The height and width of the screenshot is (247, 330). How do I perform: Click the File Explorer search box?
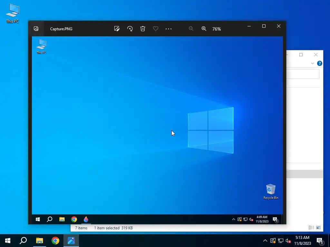(x=303, y=74)
